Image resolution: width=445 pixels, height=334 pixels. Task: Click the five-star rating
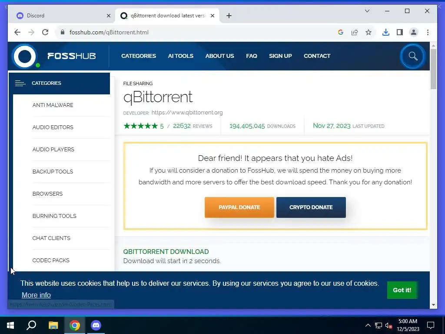pos(140,126)
